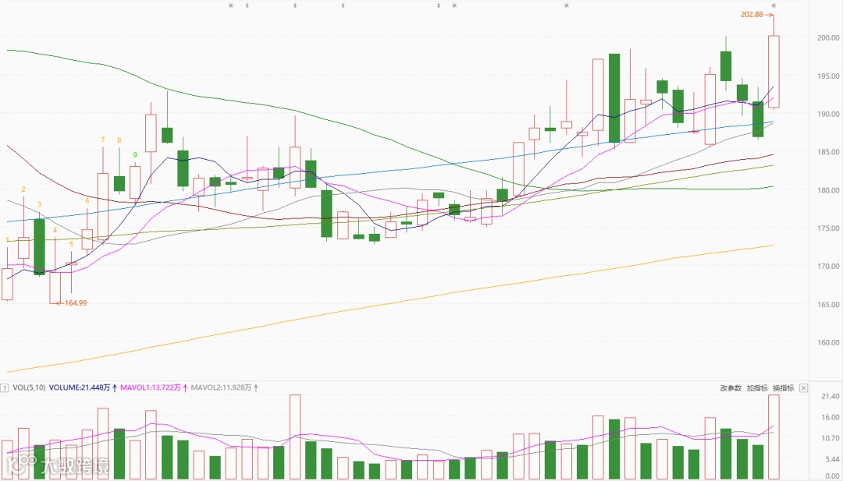This screenshot has width=843, height=481.
Task: Click the MAVOL1:13.722万 value
Action: tap(151, 387)
